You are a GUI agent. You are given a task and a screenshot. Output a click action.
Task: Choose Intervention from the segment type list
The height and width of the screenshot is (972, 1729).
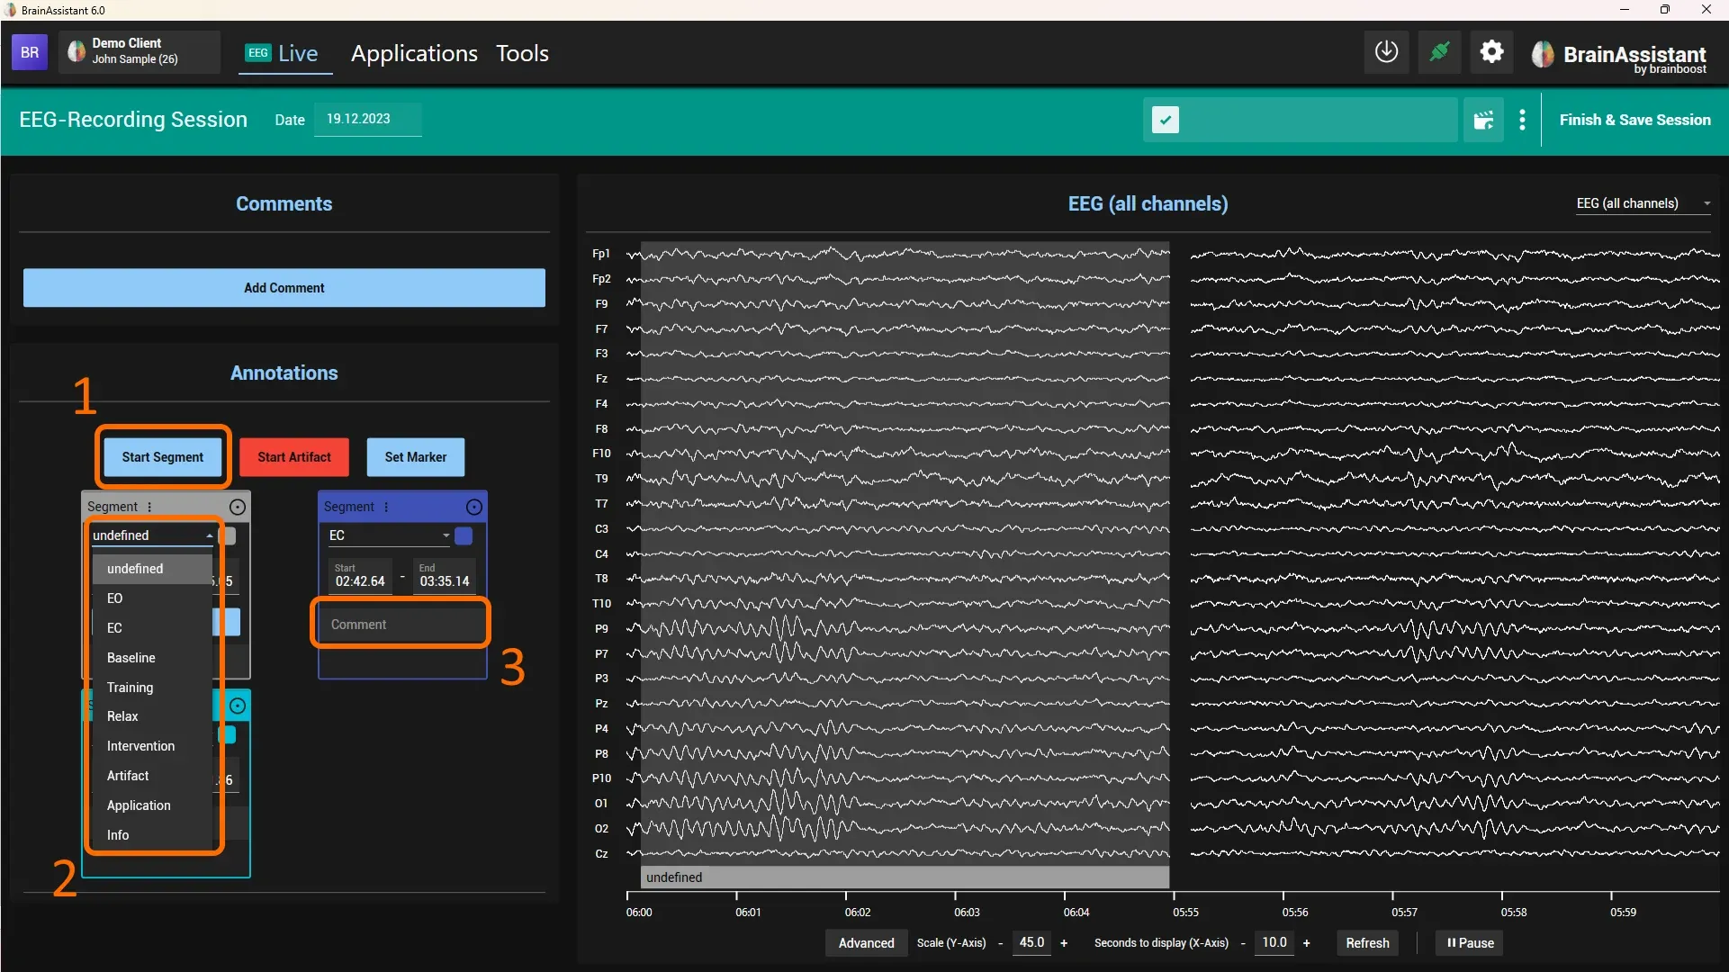pyautogui.click(x=152, y=746)
